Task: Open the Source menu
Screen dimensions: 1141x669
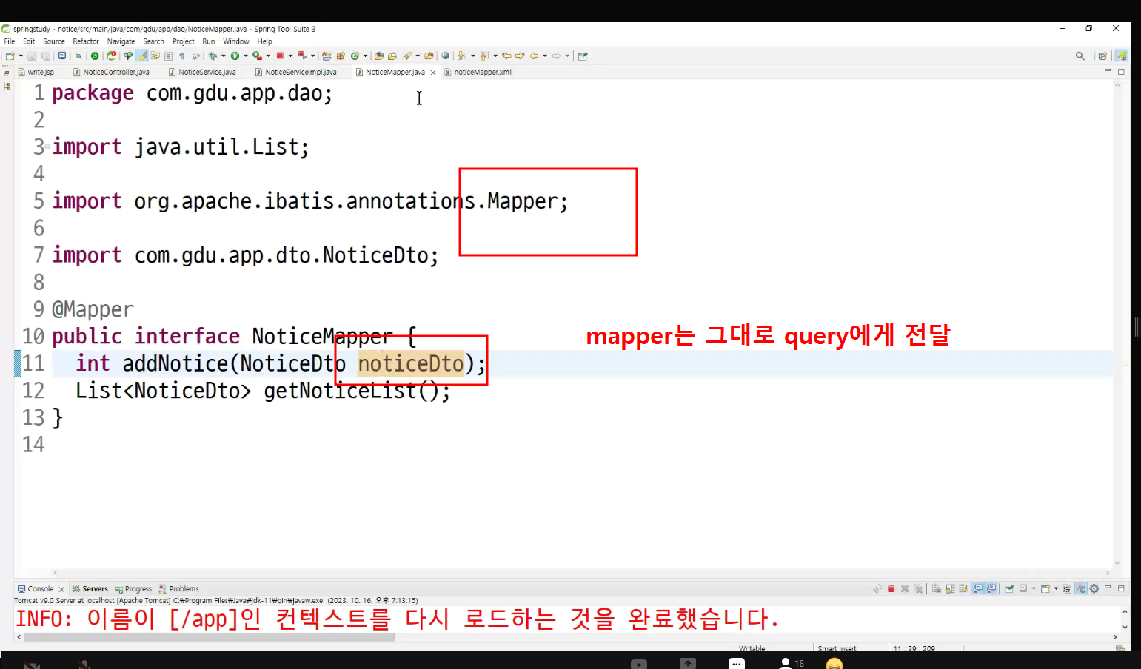Action: pos(54,41)
